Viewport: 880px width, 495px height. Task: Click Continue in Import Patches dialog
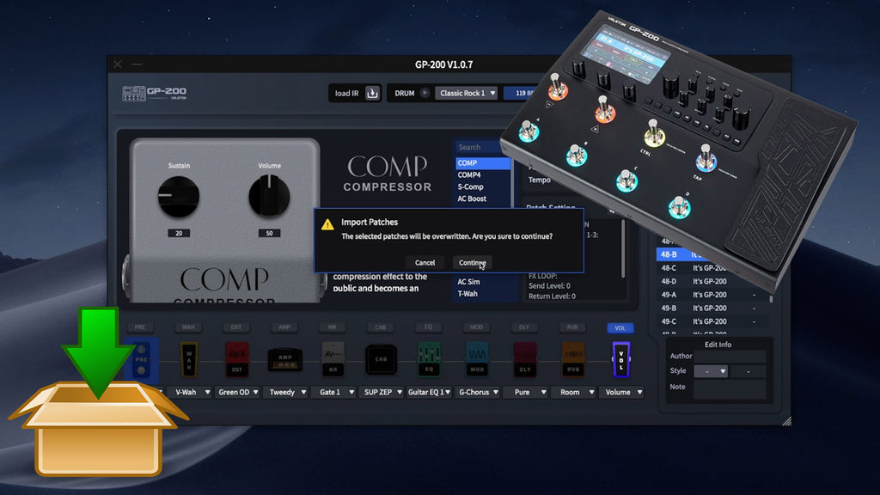tap(472, 262)
